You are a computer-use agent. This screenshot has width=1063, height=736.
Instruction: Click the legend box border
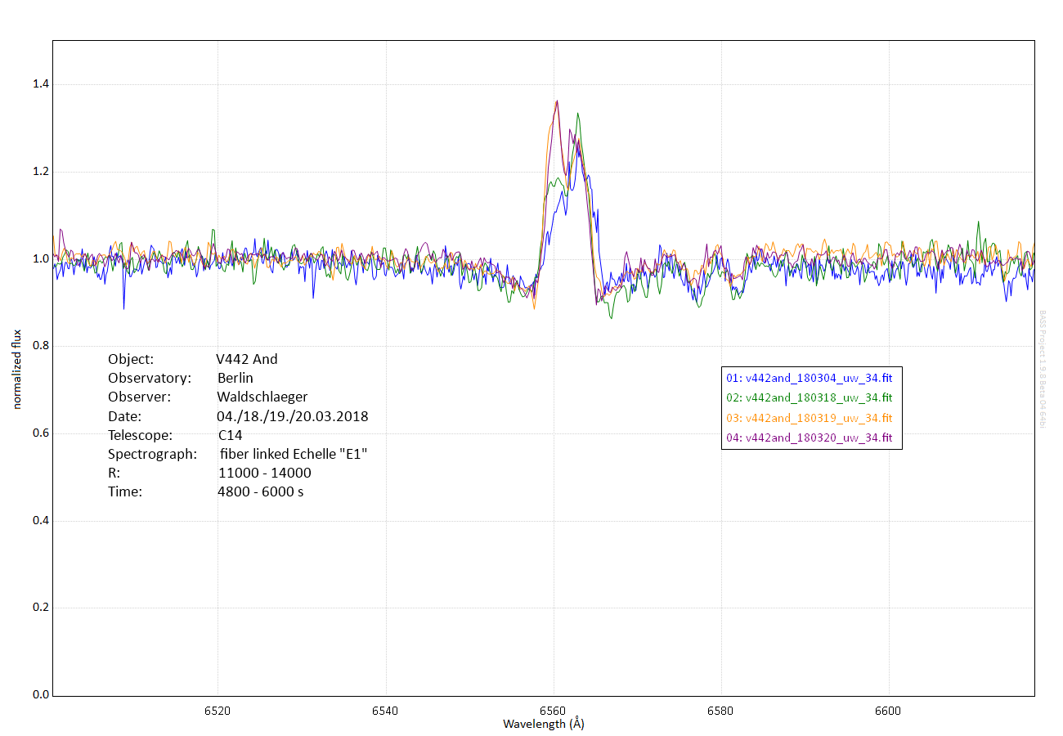pyautogui.click(x=811, y=367)
